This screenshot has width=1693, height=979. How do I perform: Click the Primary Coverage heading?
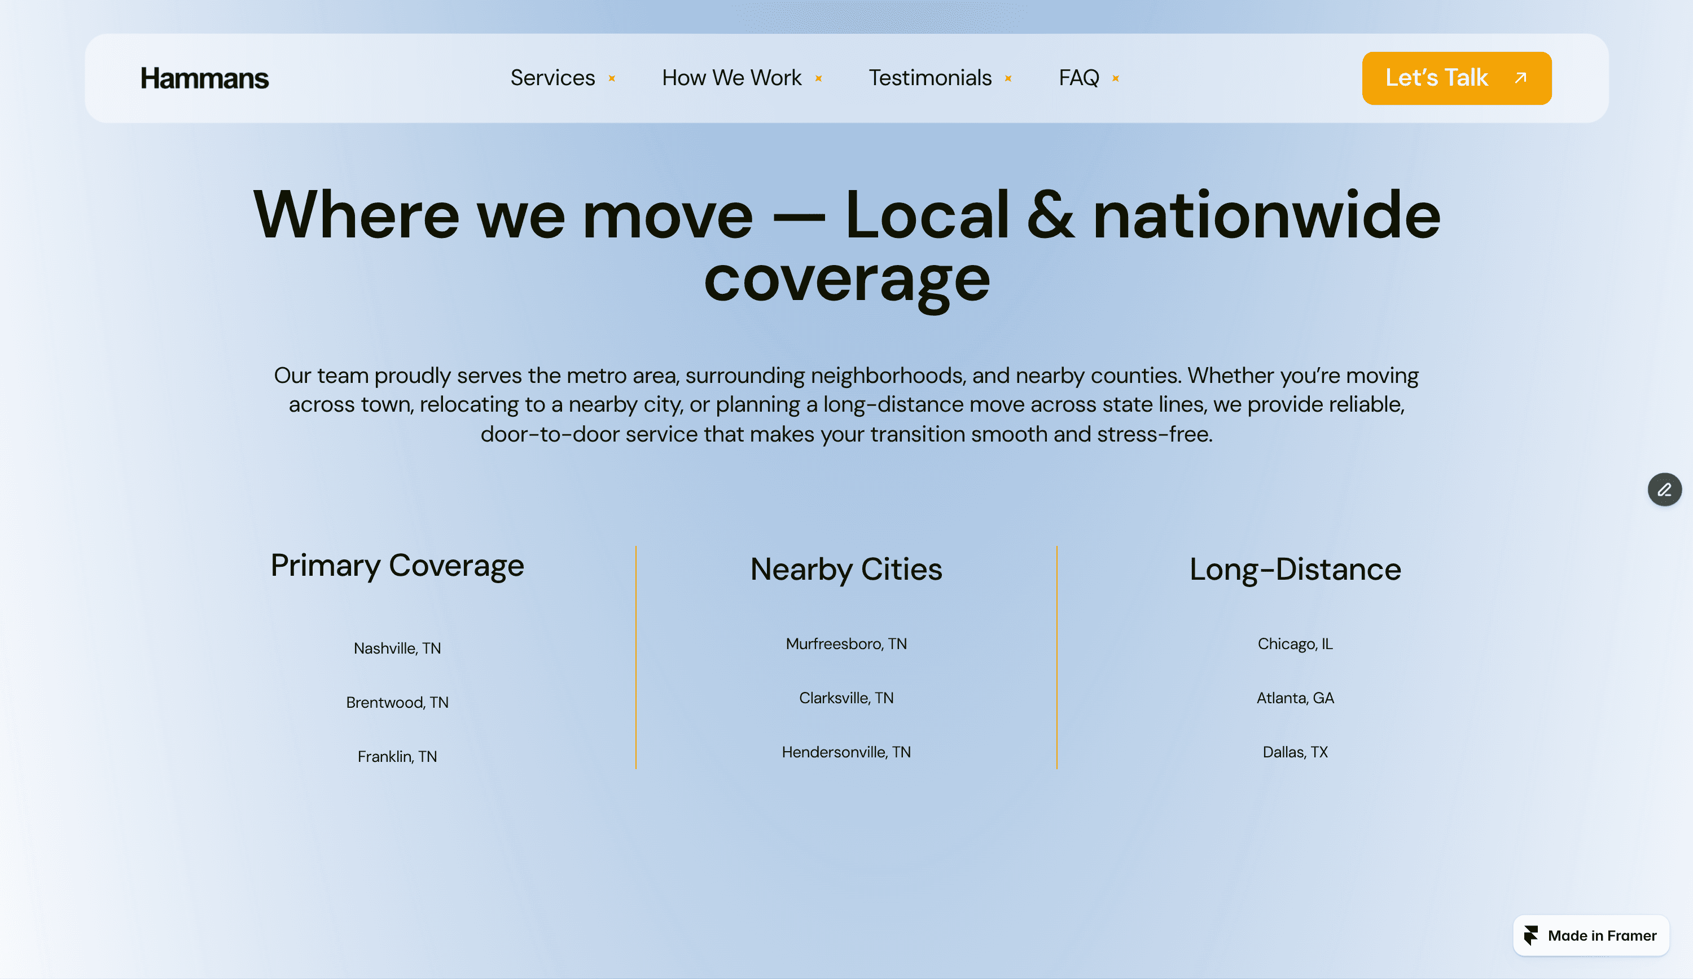click(x=397, y=566)
